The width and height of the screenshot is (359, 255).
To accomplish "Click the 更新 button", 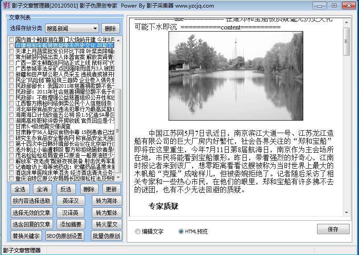I will (x=111, y=189).
